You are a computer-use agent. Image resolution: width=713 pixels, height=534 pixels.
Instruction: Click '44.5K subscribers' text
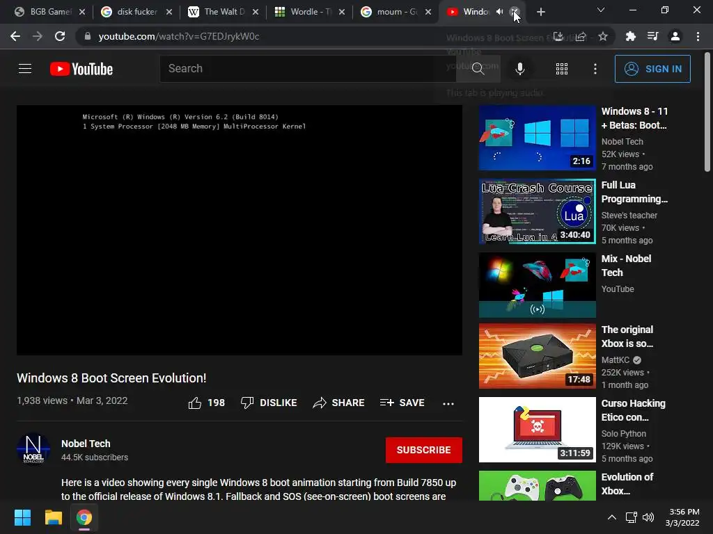click(95, 458)
